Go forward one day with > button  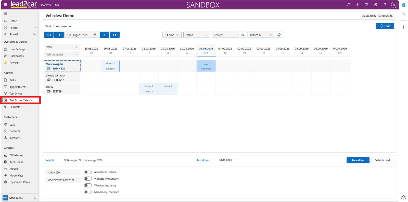tap(104, 35)
